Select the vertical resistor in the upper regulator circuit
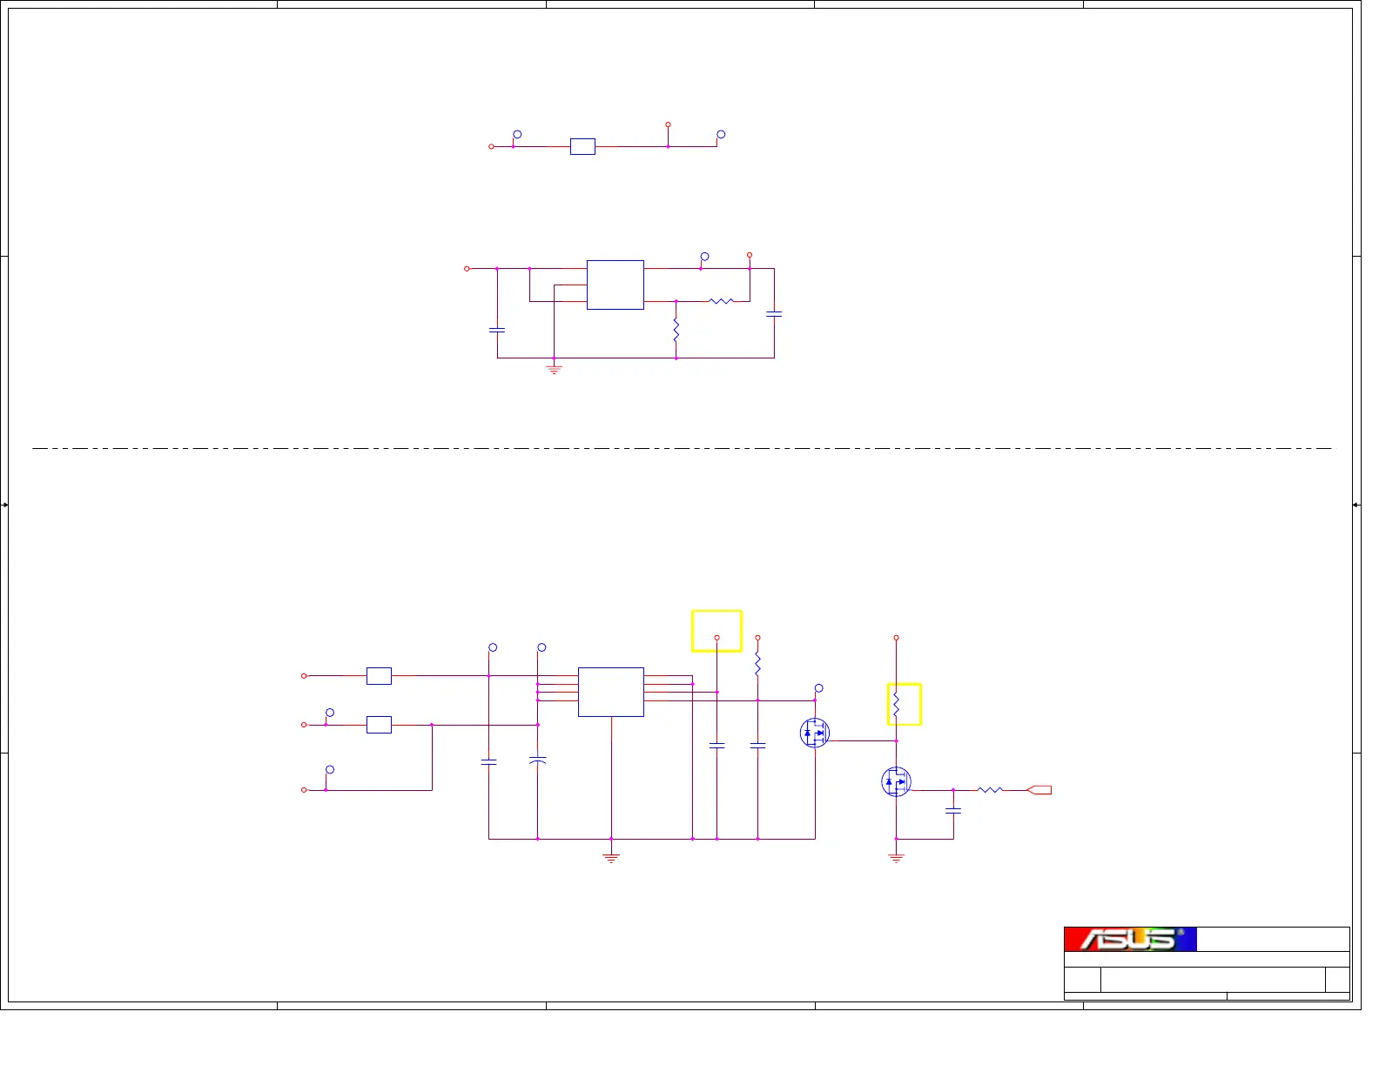Screen dimensions: 1379x1065 (676, 330)
